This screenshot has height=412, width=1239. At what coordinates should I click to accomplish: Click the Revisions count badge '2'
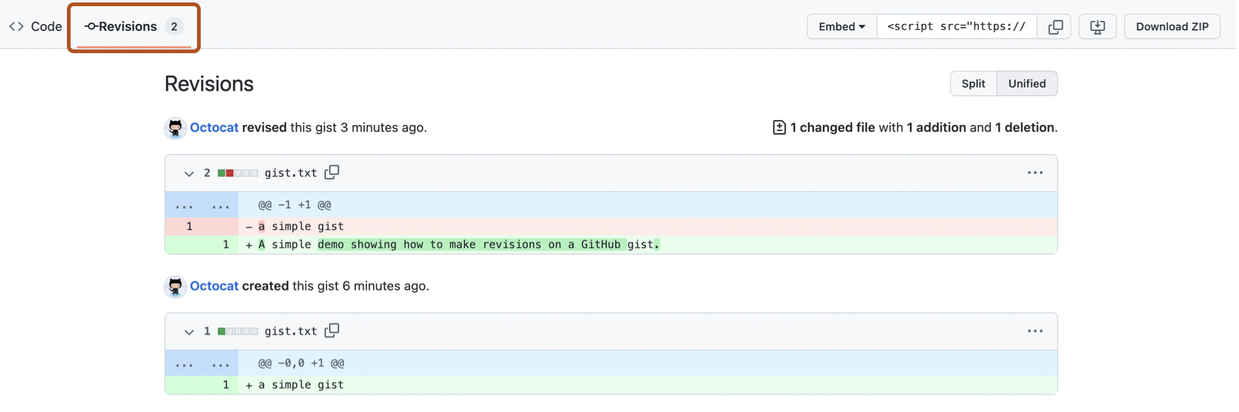(174, 27)
